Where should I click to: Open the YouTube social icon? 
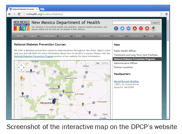(135, 28)
